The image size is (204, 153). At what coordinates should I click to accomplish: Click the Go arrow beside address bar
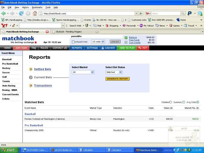click(x=141, y=13)
